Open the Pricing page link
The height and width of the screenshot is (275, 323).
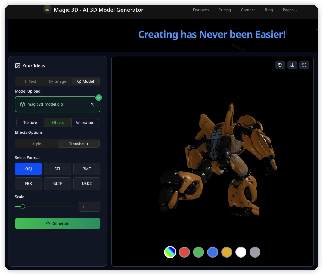(x=225, y=10)
